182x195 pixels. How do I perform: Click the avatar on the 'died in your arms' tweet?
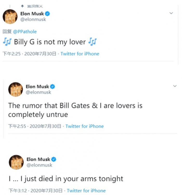pyautogui.click(x=16, y=162)
